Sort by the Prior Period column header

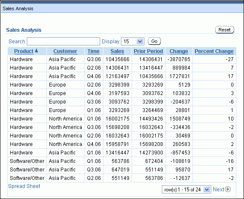(148, 51)
